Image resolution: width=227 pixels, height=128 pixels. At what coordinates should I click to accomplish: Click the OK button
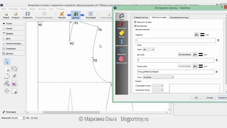pos(196,98)
